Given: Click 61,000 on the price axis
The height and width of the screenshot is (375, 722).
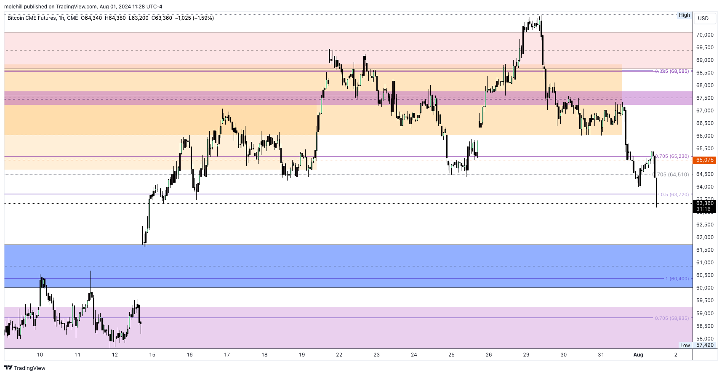Looking at the screenshot, I should (x=705, y=263).
